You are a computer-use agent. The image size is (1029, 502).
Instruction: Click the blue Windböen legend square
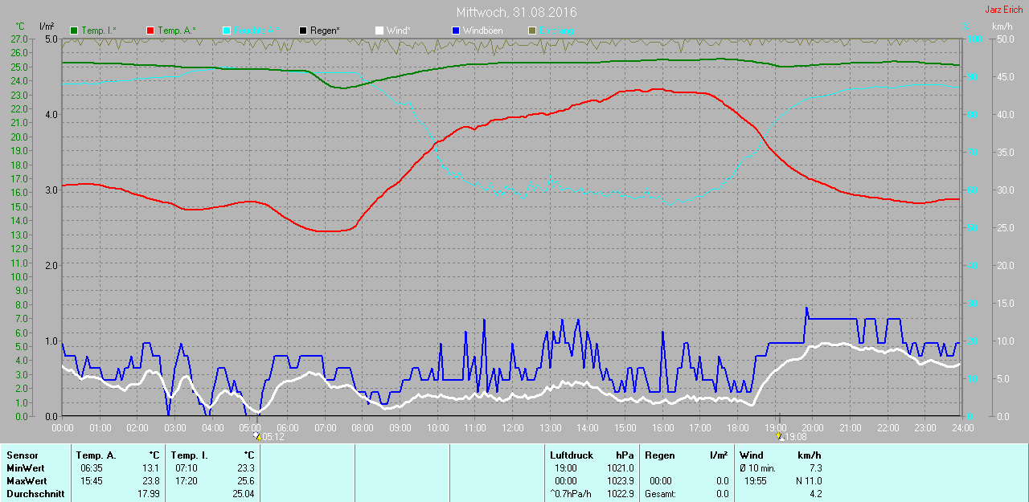point(456,31)
